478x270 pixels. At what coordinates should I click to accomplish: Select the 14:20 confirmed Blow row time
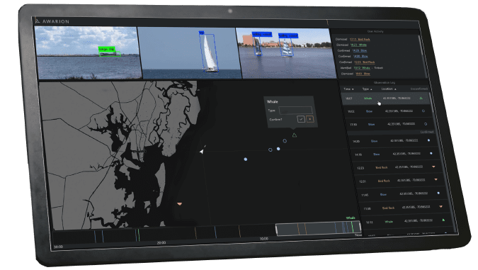click(356, 141)
